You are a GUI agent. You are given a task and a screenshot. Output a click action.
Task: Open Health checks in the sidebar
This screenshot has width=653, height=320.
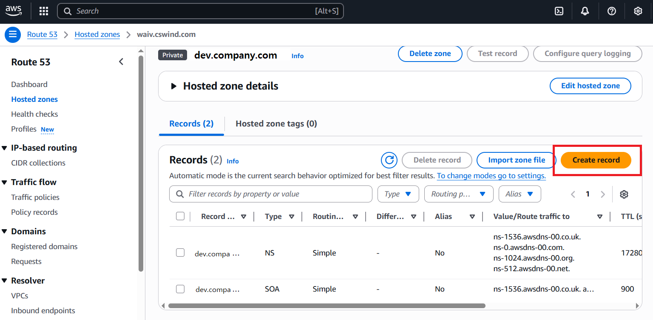coord(34,114)
